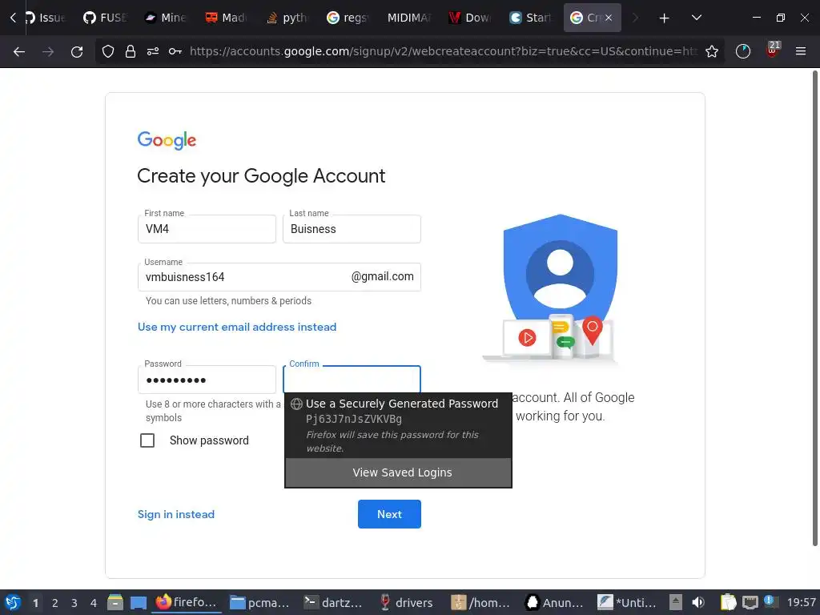Image resolution: width=820 pixels, height=615 pixels.
Task: Click the saved password key icon
Action: coord(175,51)
